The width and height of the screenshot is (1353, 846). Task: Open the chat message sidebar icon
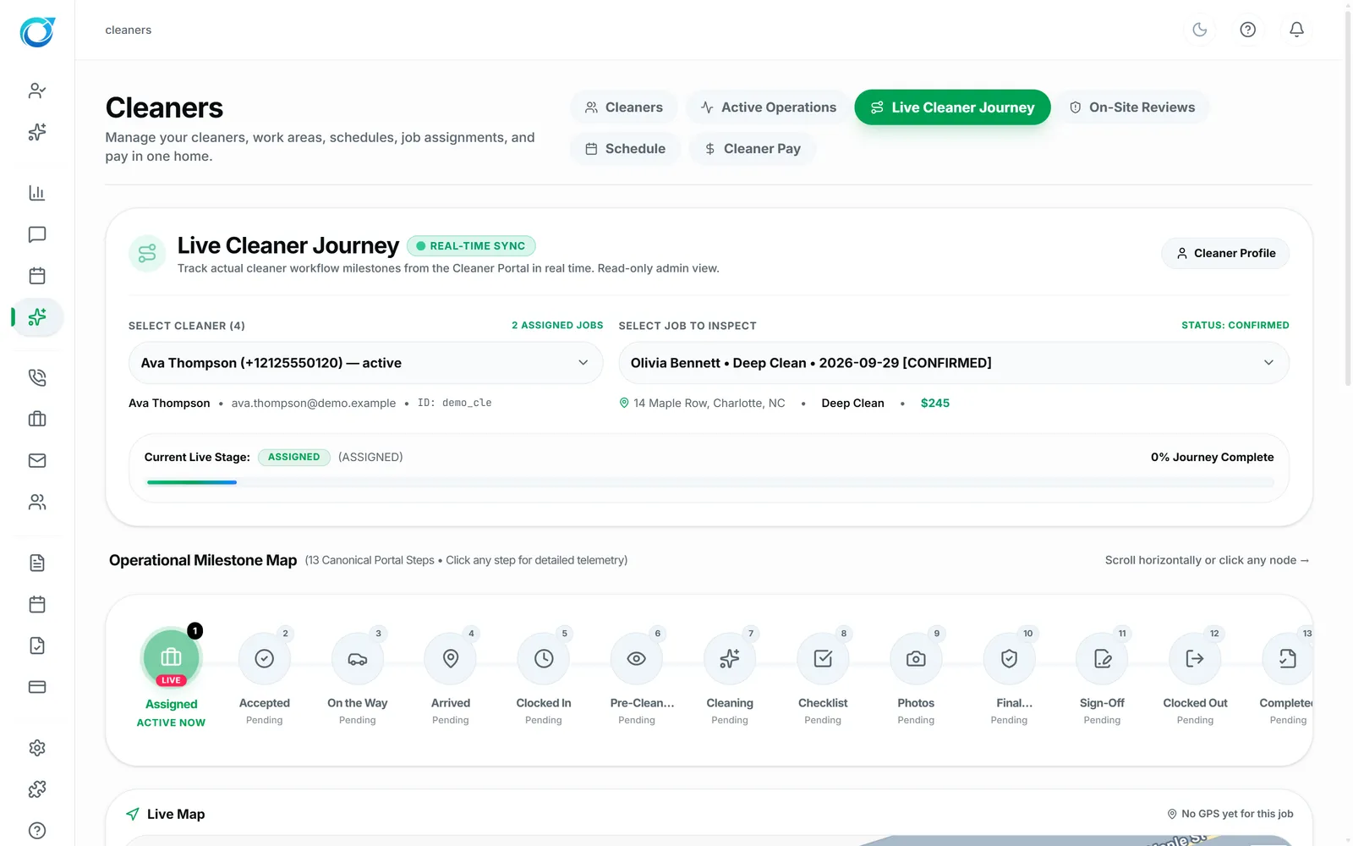(x=37, y=234)
